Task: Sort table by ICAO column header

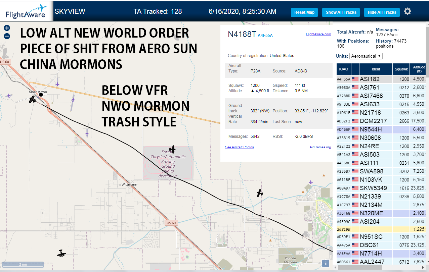Action: click(x=344, y=69)
